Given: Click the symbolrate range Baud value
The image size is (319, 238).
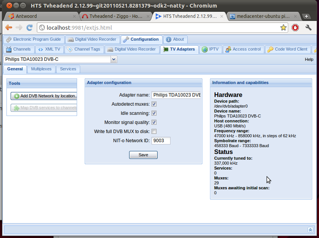Looking at the screenshot, I should tap(242, 146).
